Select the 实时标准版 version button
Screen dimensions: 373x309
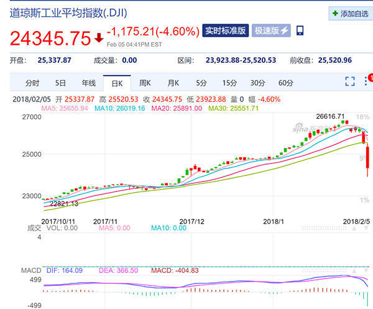click(x=225, y=30)
